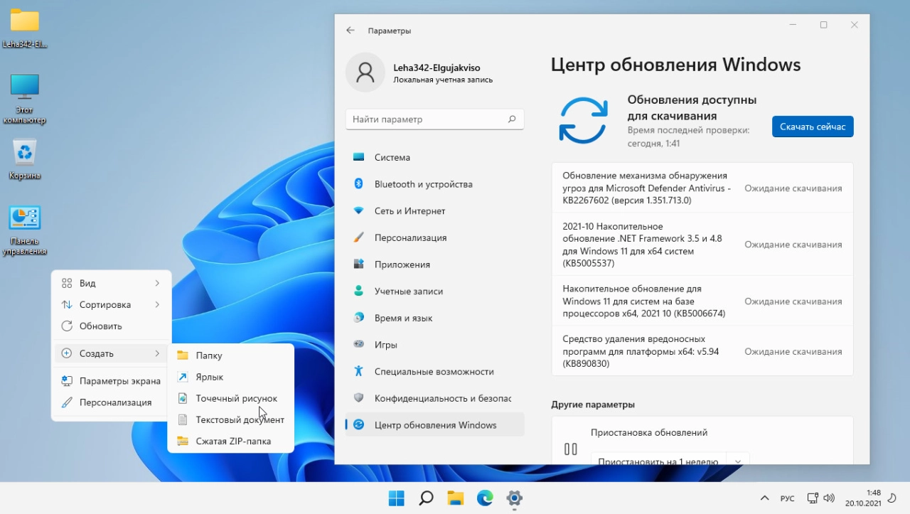The image size is (910, 514).
Task: Open Персонализация from the context menu
Action: click(x=112, y=402)
